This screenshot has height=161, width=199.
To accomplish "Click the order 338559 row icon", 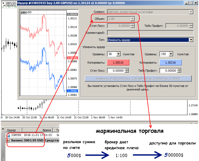I will pos(8,135).
